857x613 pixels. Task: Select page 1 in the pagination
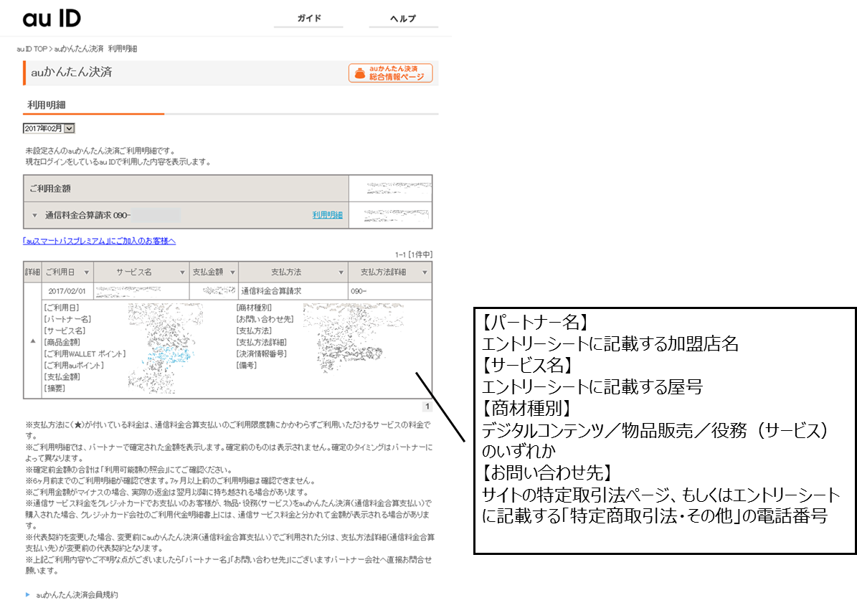coord(427,406)
